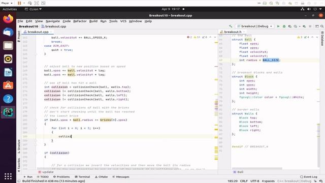Click the power icon in top bar
Viewport: 325px width, 183px height.
315,9
